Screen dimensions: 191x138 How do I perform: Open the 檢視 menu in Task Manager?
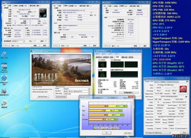110,54
